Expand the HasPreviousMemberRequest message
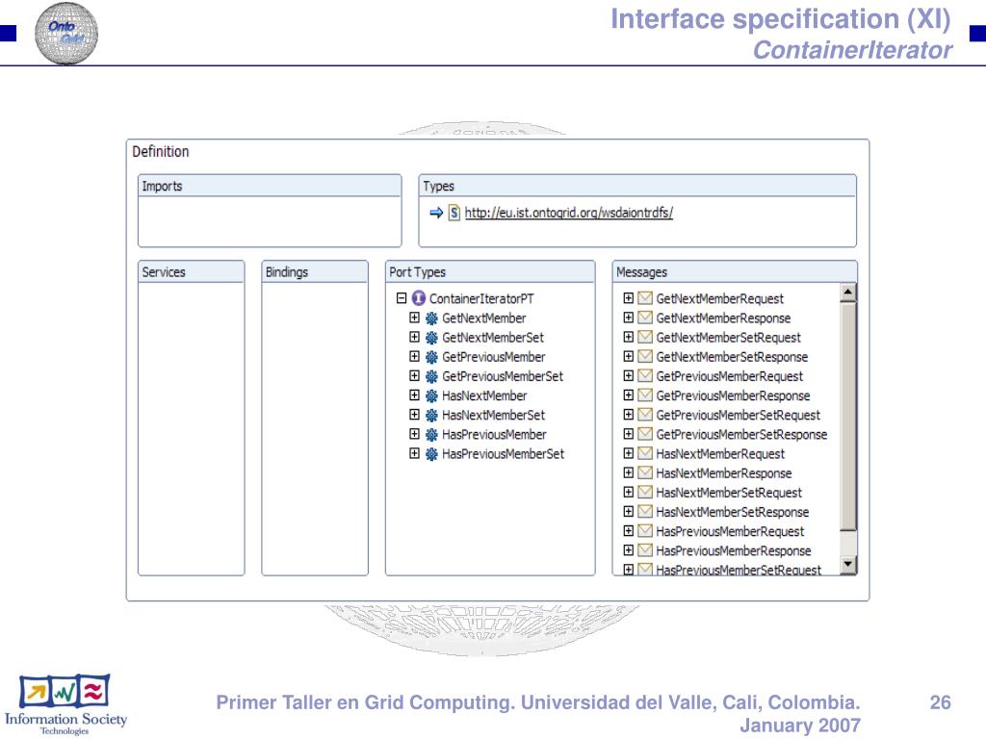The image size is (986, 739). [629, 531]
